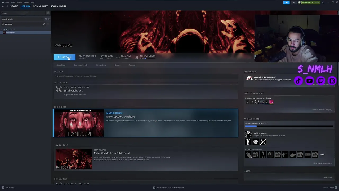Screen dimensions: 339x191
Task: Open notifications bell icon
Action: pos(294,2)
